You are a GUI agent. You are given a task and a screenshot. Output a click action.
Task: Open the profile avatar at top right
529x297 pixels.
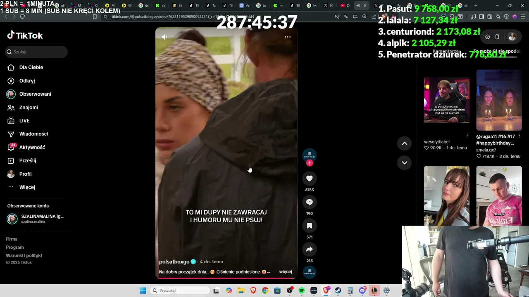(x=512, y=37)
